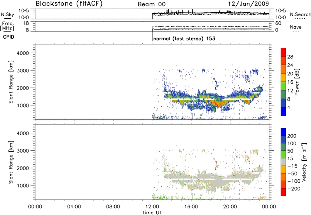The height and width of the screenshot is (215, 311).
Task: Click the 16:00 time tick label
Action: (x=191, y=207)
